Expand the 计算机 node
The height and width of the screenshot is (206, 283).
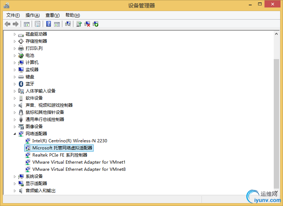pos(15,63)
